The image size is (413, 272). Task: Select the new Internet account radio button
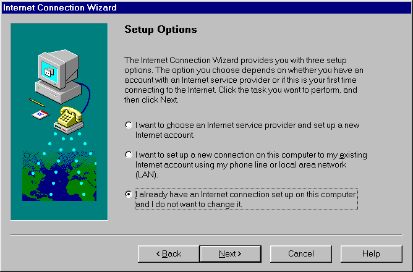(x=129, y=125)
